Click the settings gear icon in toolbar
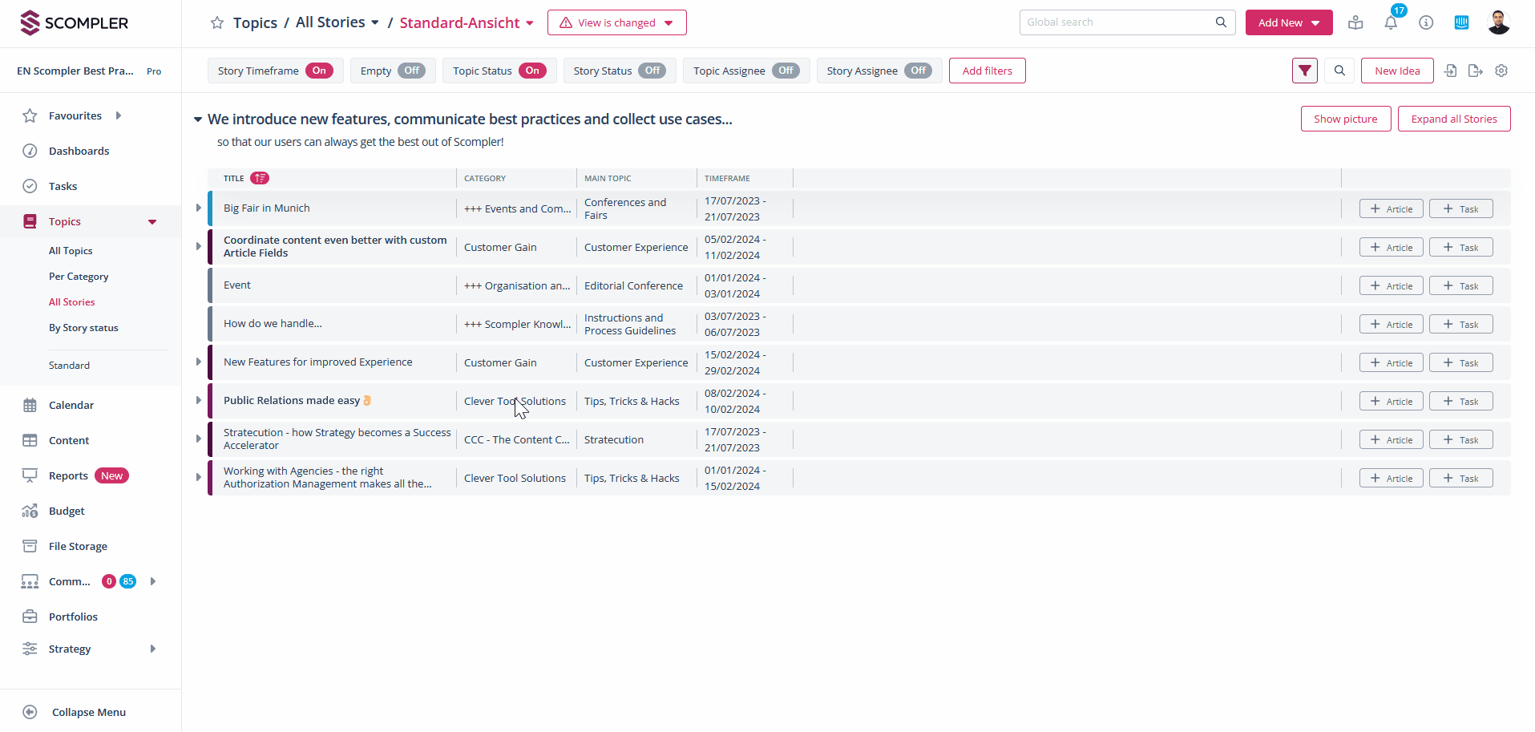Image resolution: width=1535 pixels, height=732 pixels. pyautogui.click(x=1501, y=71)
